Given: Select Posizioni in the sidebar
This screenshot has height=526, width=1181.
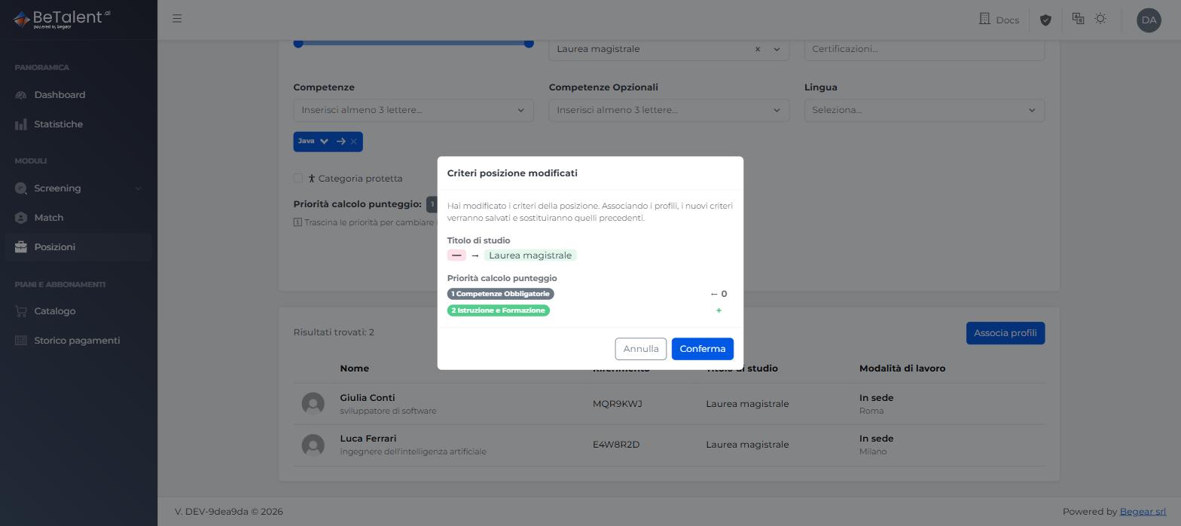Looking at the screenshot, I should [x=78, y=247].
